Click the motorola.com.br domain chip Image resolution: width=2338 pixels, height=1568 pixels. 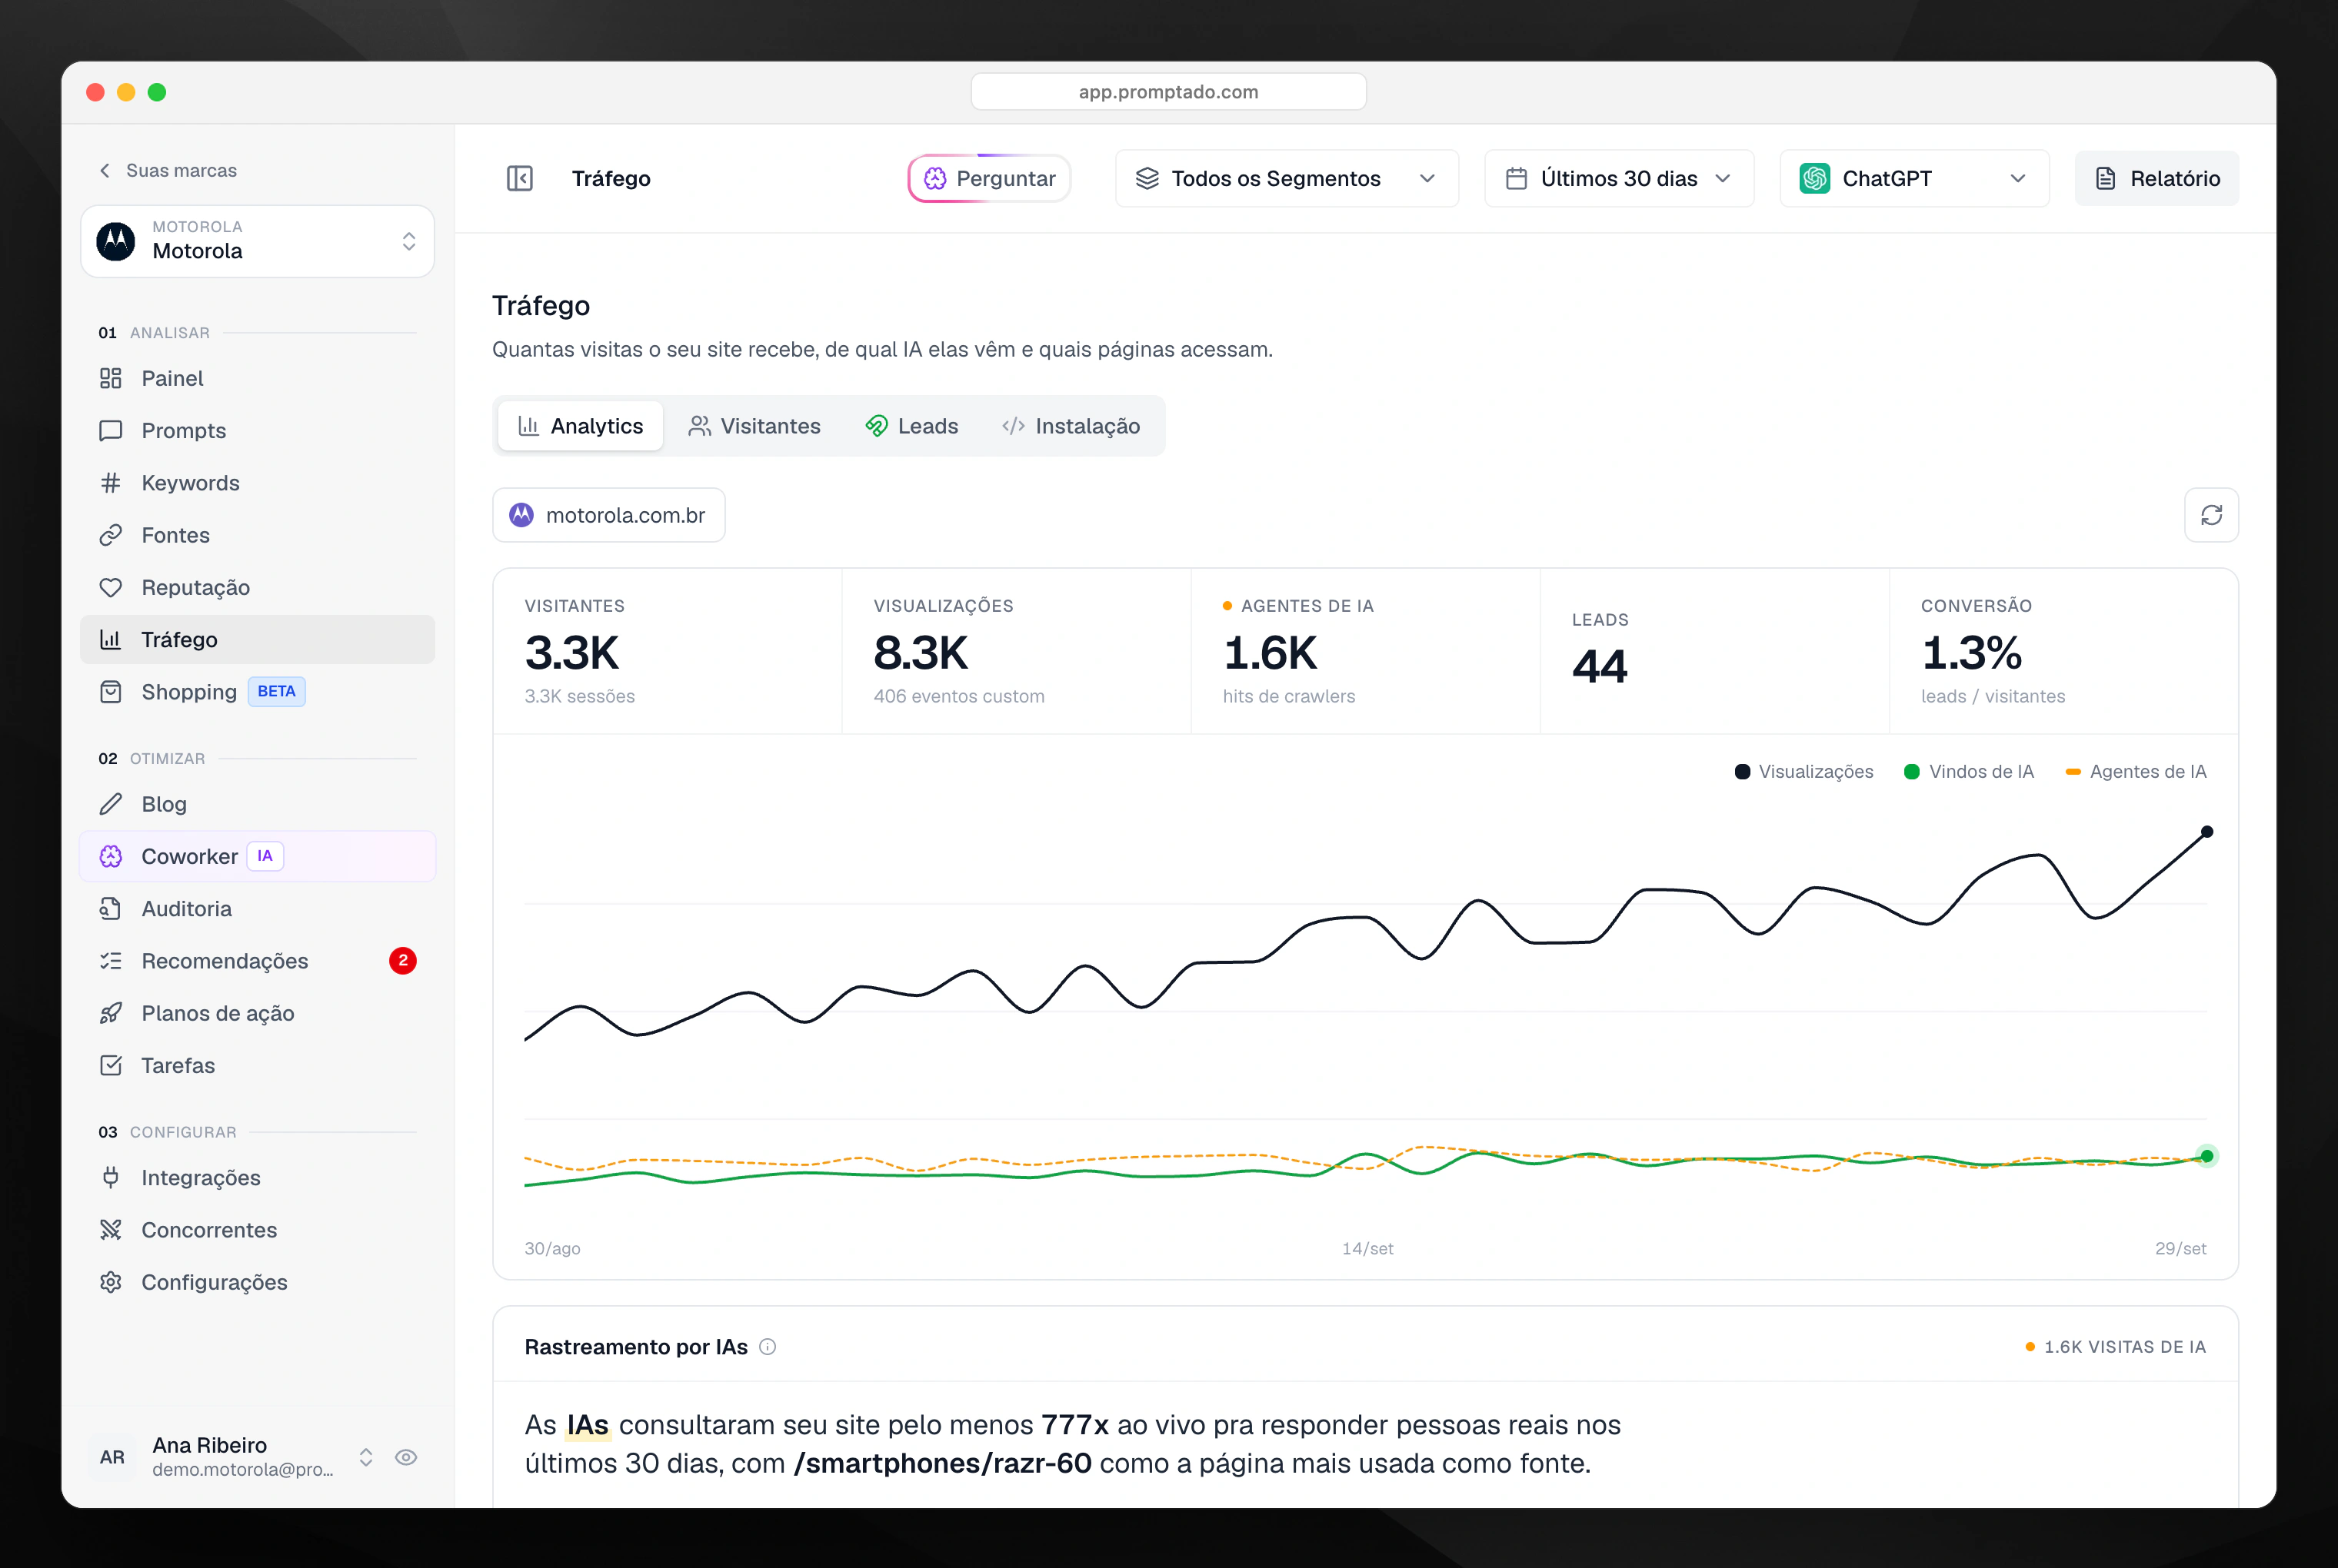coord(608,515)
